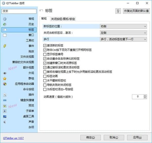Click 恢复此页面的默认值 button

click(x=136, y=11)
